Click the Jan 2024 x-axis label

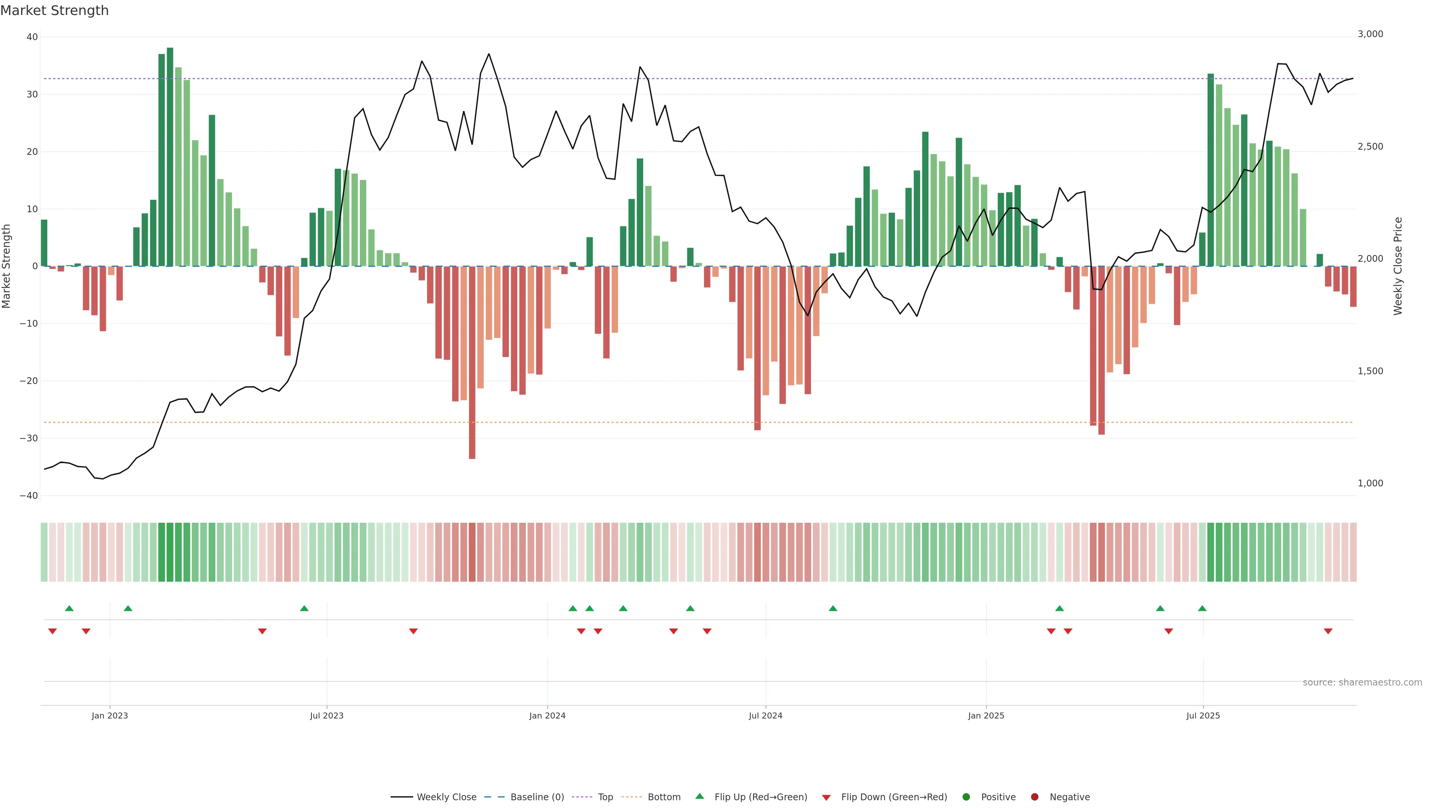pyautogui.click(x=547, y=715)
